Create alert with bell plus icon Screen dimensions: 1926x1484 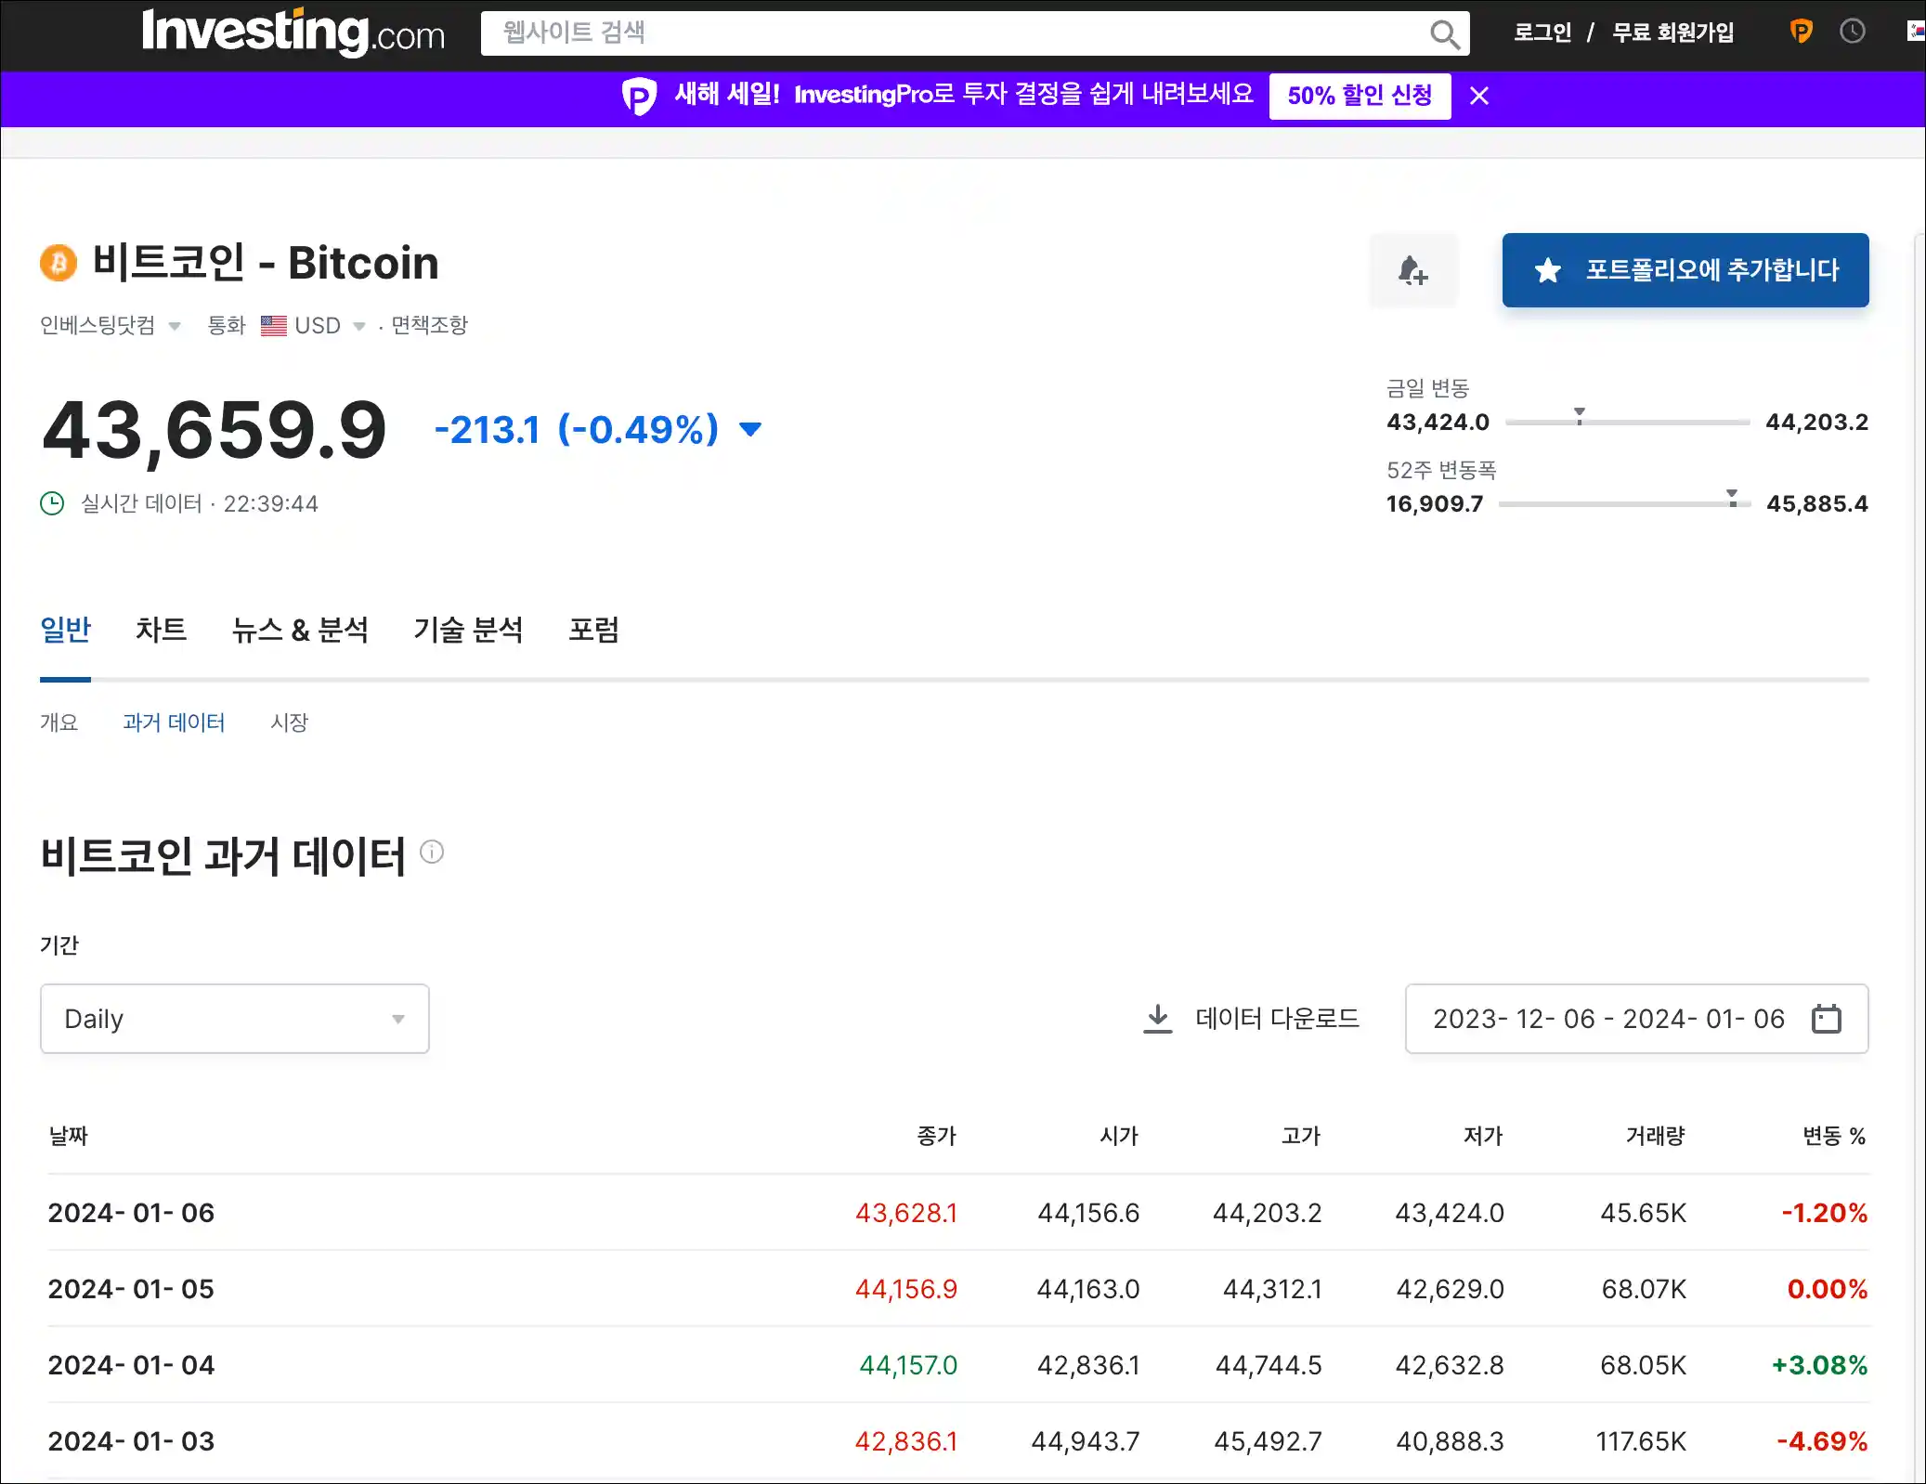[1413, 270]
